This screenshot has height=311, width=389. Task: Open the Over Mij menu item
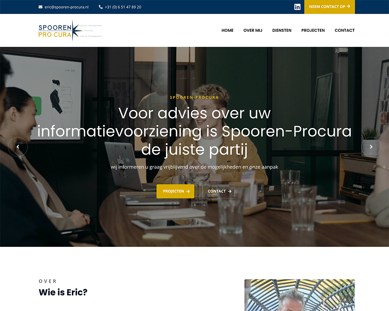click(253, 30)
